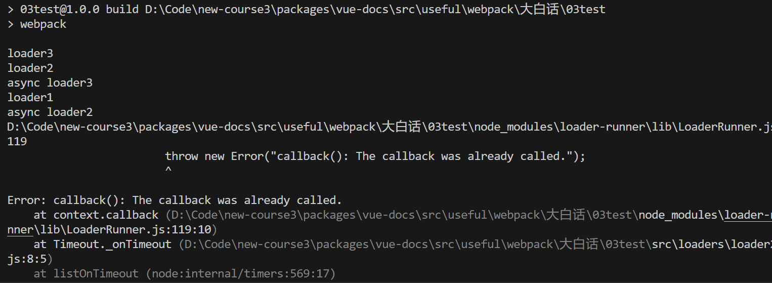The image size is (772, 283).
Task: Click the "js:8:5" position reference
Action: [27, 259]
